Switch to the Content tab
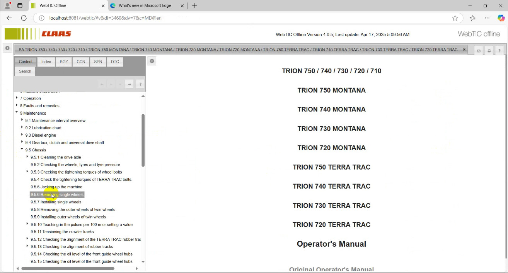The height and width of the screenshot is (273, 508). 26,62
